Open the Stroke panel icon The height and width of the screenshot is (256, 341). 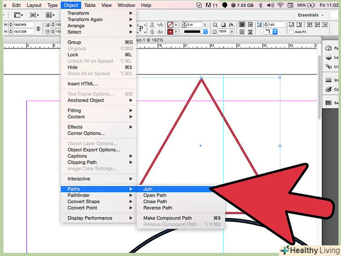[x=328, y=80]
